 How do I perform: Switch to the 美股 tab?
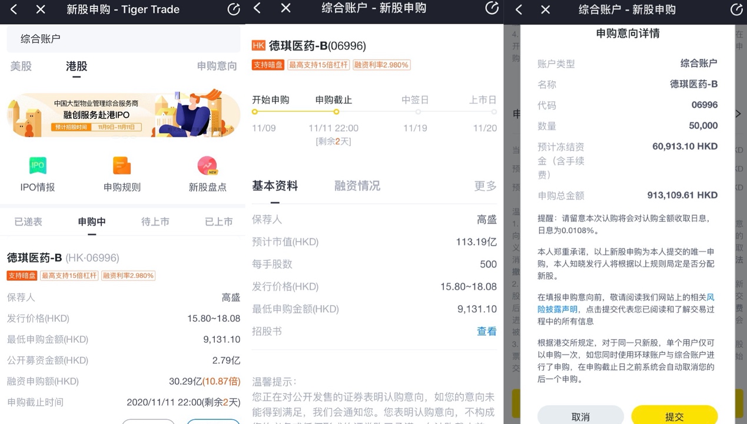(x=21, y=67)
